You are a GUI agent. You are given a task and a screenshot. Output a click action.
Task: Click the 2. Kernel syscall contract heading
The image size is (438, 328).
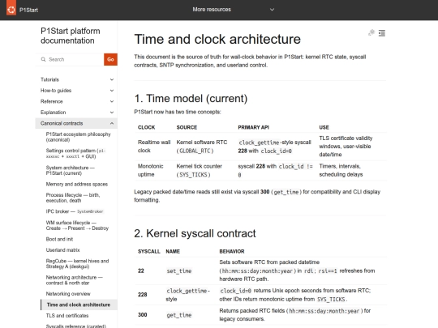click(195, 233)
